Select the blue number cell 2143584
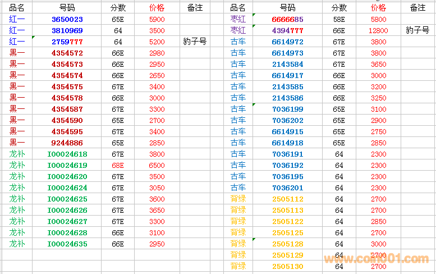Screen dimensions: 436x274 287,64
